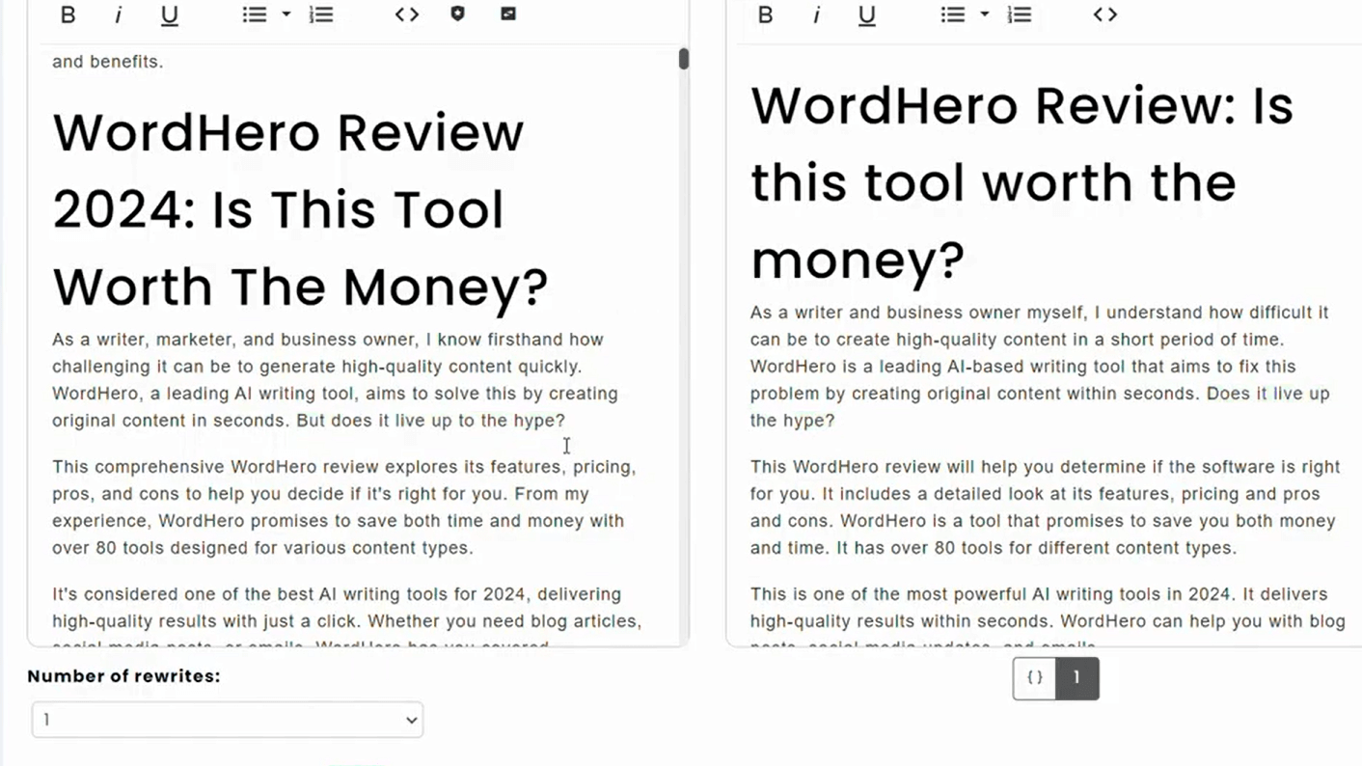The height and width of the screenshot is (766, 1362).
Task: Open list style dropdown arrow in right editor
Action: click(x=984, y=14)
